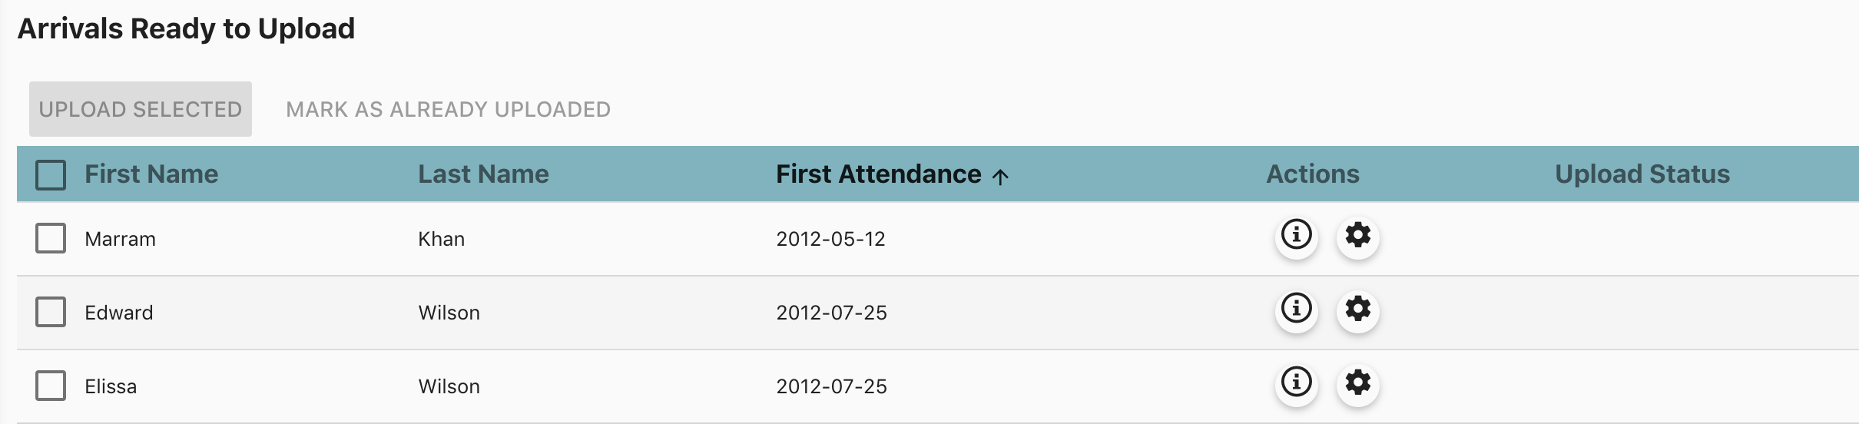Sort by First Attendance column
1859x424 pixels.
click(878, 174)
